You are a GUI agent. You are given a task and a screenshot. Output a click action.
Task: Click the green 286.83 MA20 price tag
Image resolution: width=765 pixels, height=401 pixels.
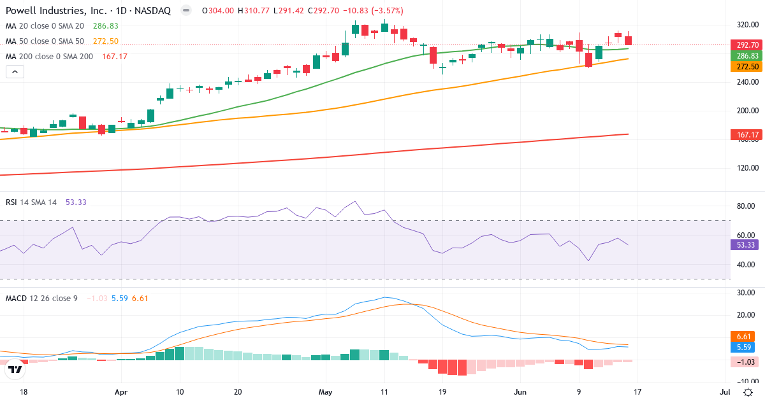coord(747,56)
